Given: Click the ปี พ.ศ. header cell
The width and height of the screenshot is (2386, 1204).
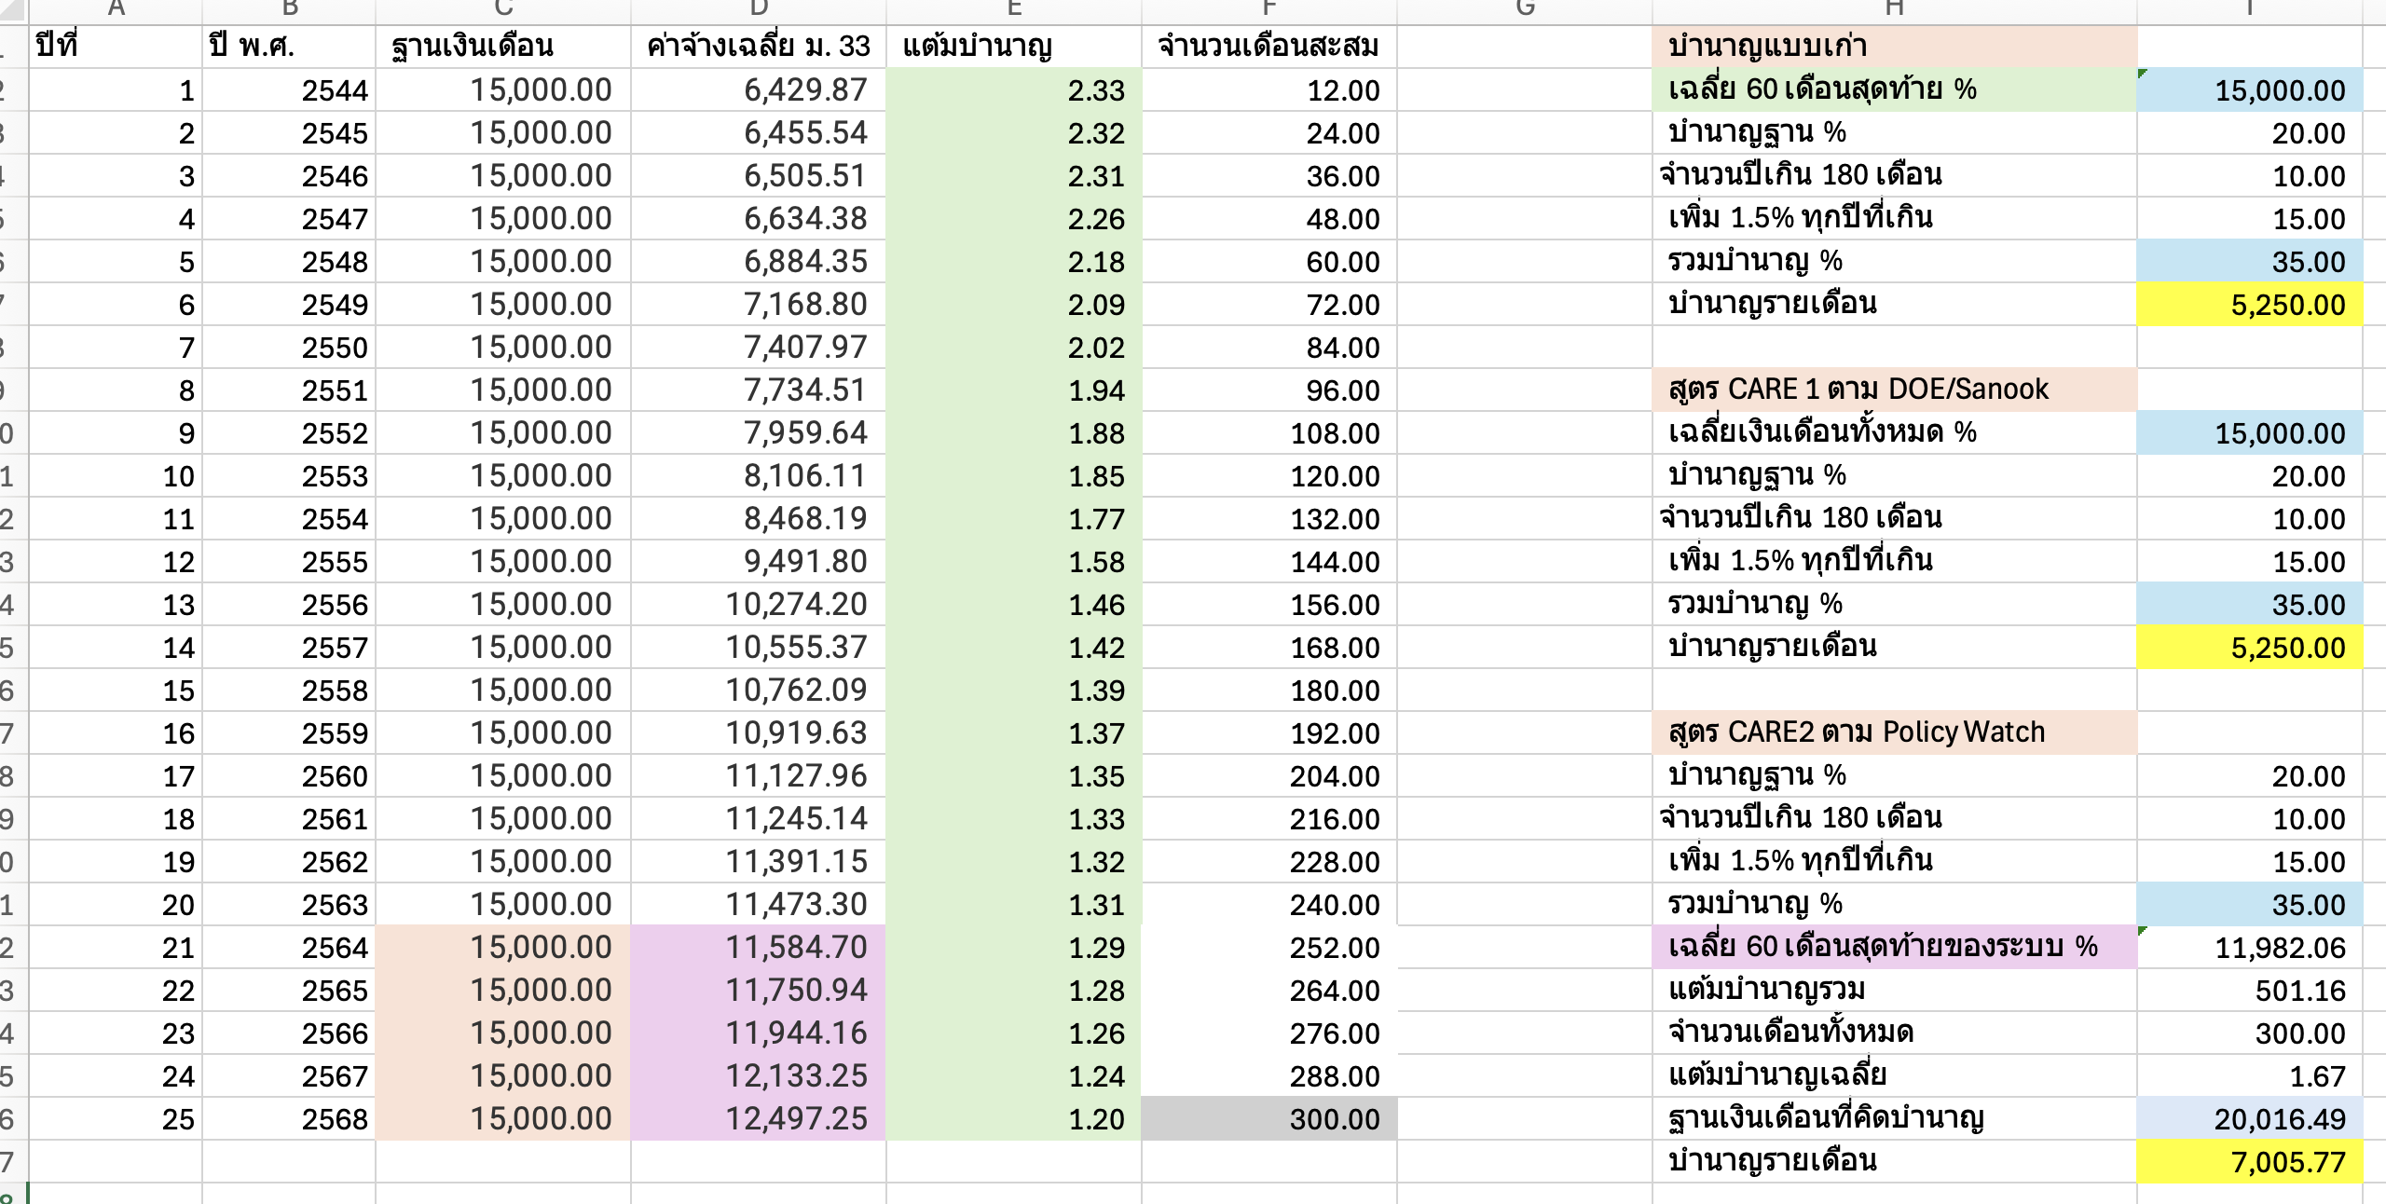Looking at the screenshot, I should pyautogui.click(x=289, y=46).
